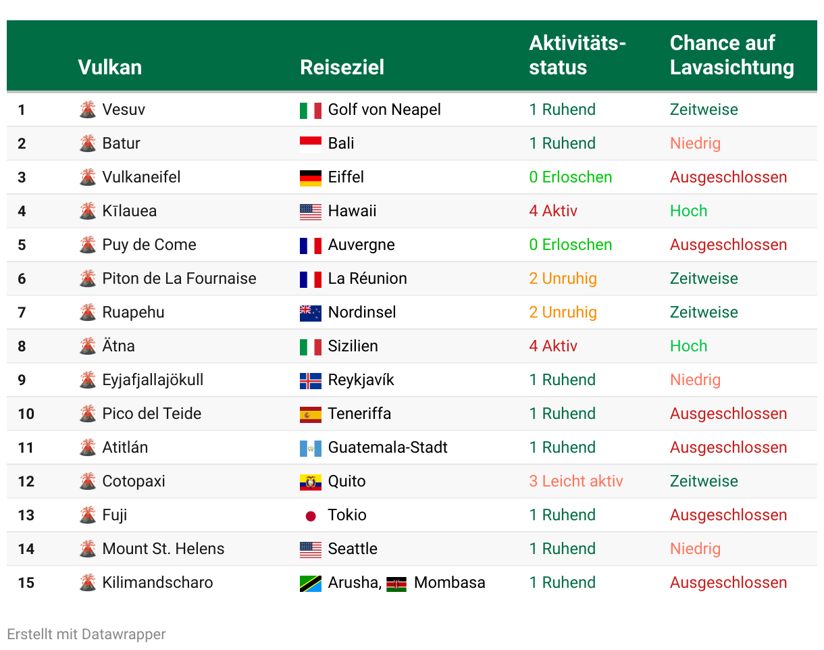
Task: Click the Ecuador flag beside Quito
Action: tap(311, 482)
